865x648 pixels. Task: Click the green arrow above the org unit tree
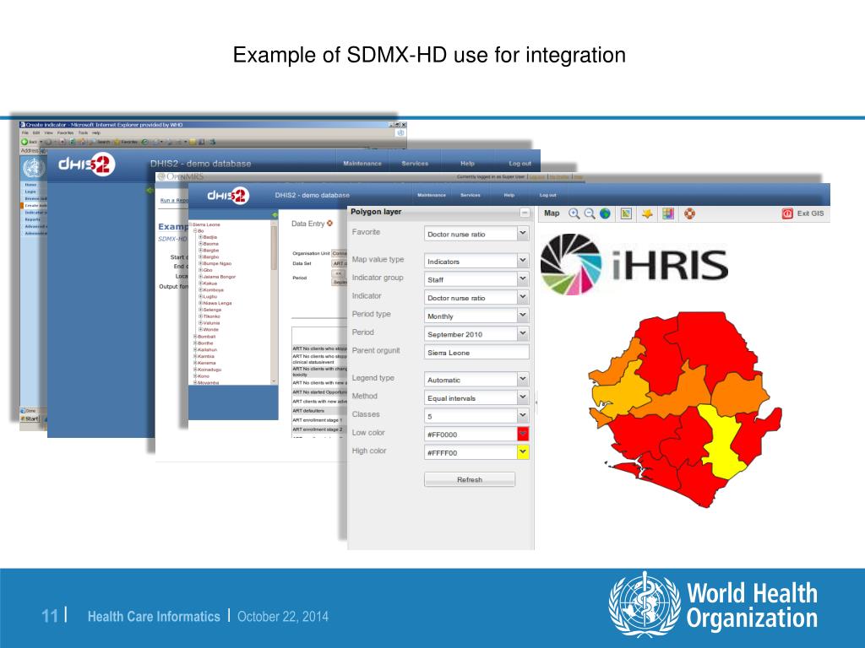point(275,215)
